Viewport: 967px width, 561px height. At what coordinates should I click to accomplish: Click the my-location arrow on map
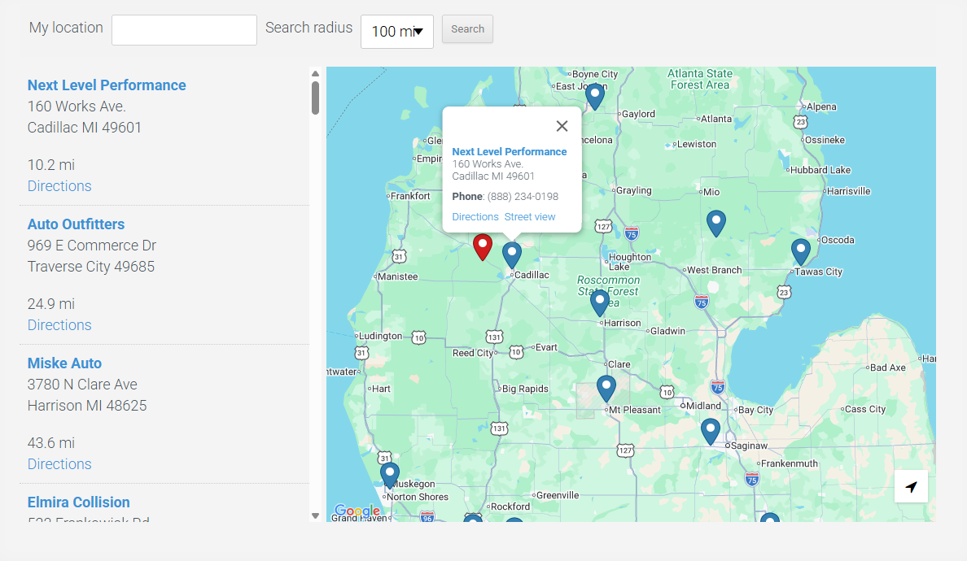click(911, 486)
